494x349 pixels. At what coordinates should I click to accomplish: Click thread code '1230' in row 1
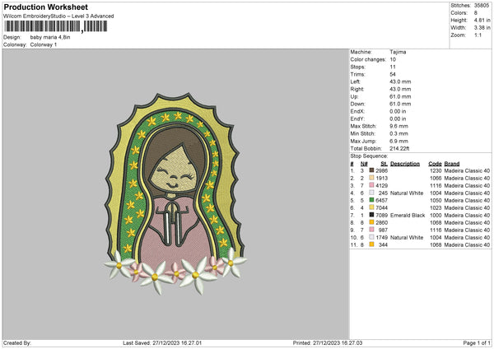pos(436,170)
